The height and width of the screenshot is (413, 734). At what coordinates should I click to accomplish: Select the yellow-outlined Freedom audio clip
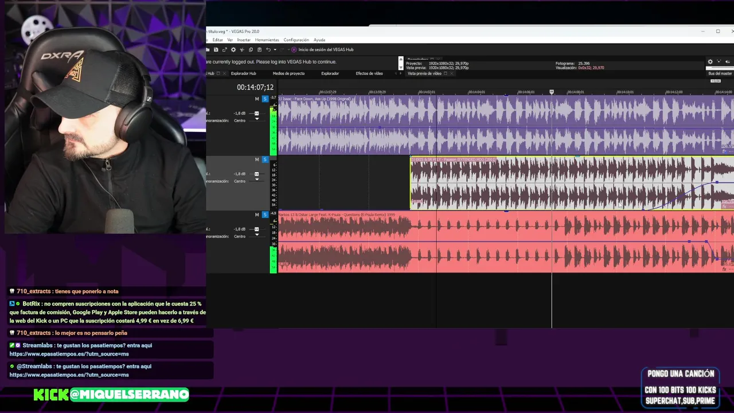tap(572, 183)
